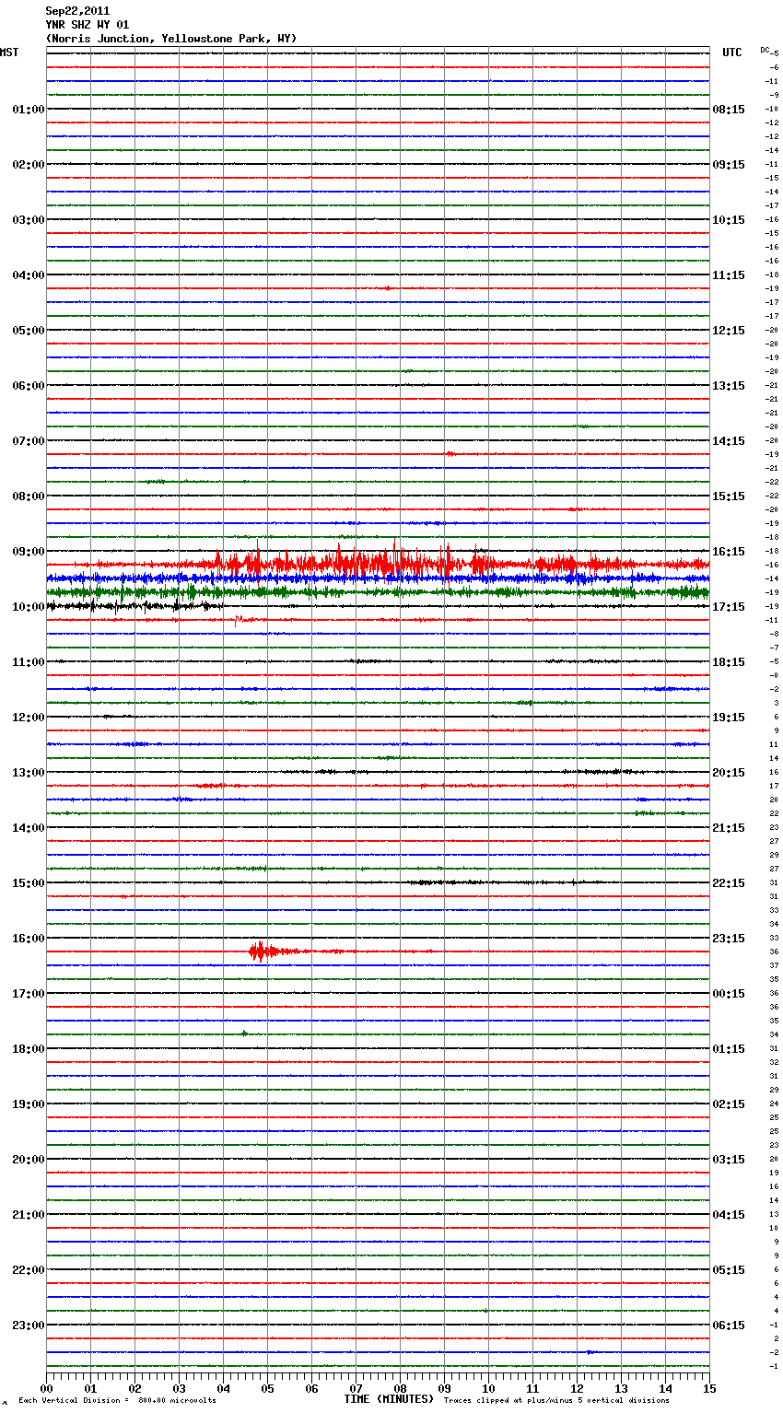Select the 20:00 MST hour label
783x1413 pixels.
coord(29,1160)
